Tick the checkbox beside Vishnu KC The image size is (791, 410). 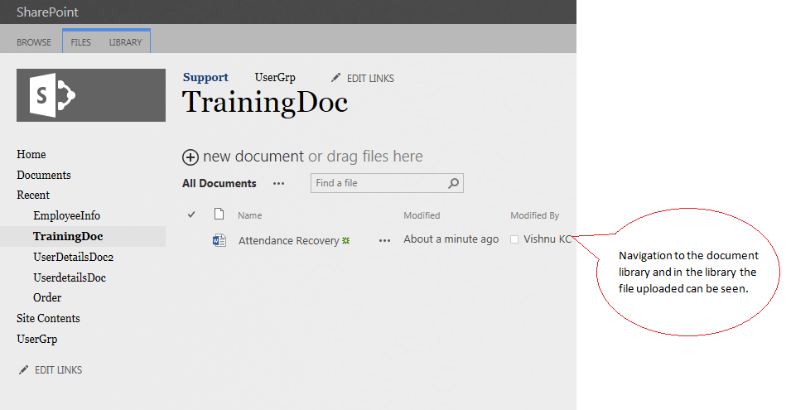tap(514, 239)
